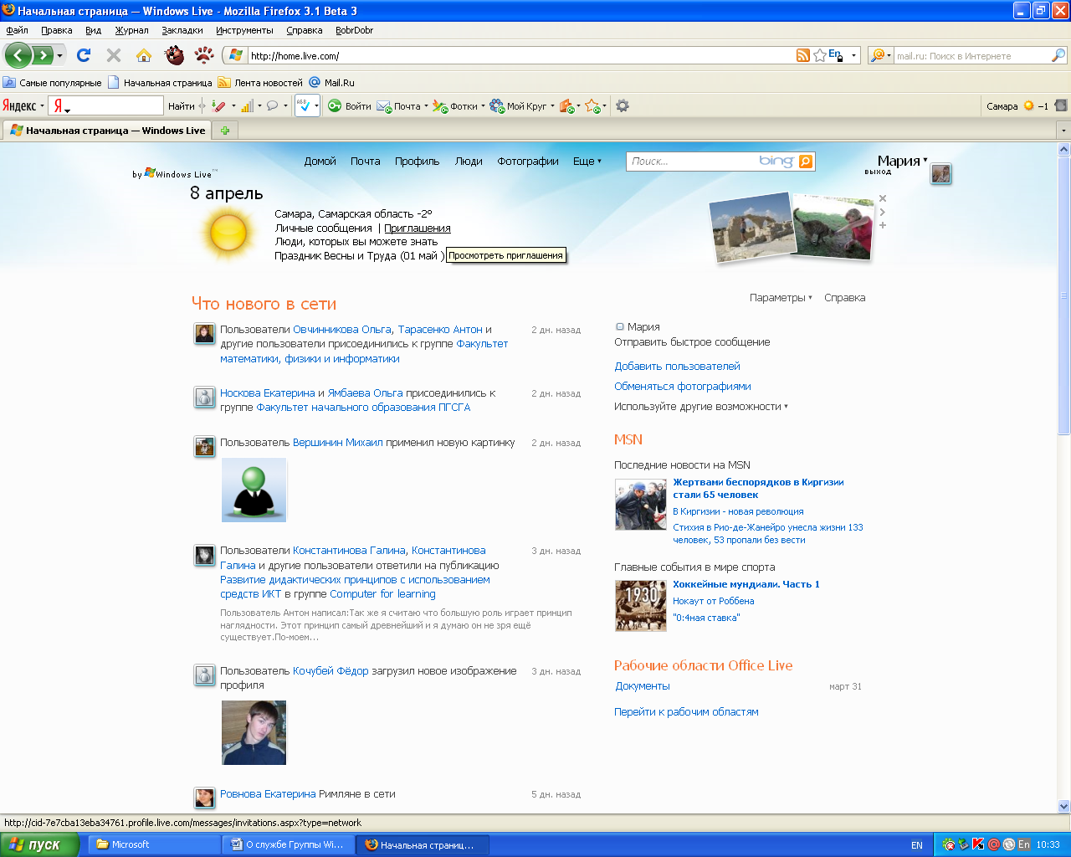1071x857 pixels.
Task: Click the Bing orange search button
Action: [806, 162]
